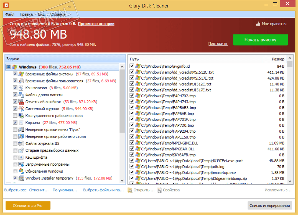The height and width of the screenshot is (215, 298).
Task: Select the 4XJ9TFei.exe.part file row
Action: (x=208, y=161)
